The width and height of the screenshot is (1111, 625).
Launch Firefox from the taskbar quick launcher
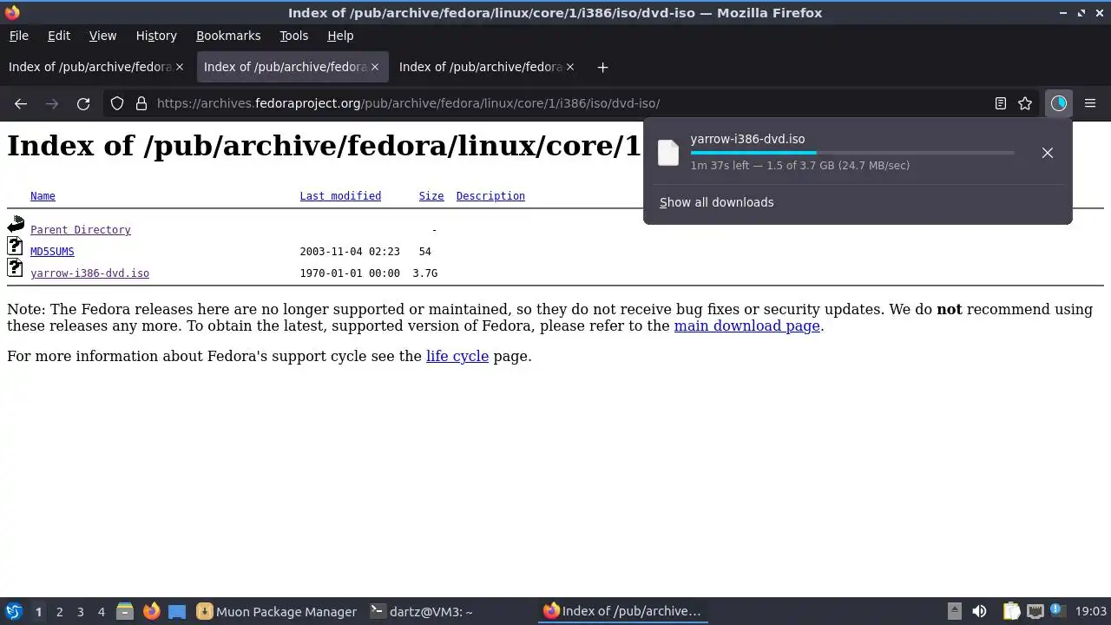click(151, 611)
